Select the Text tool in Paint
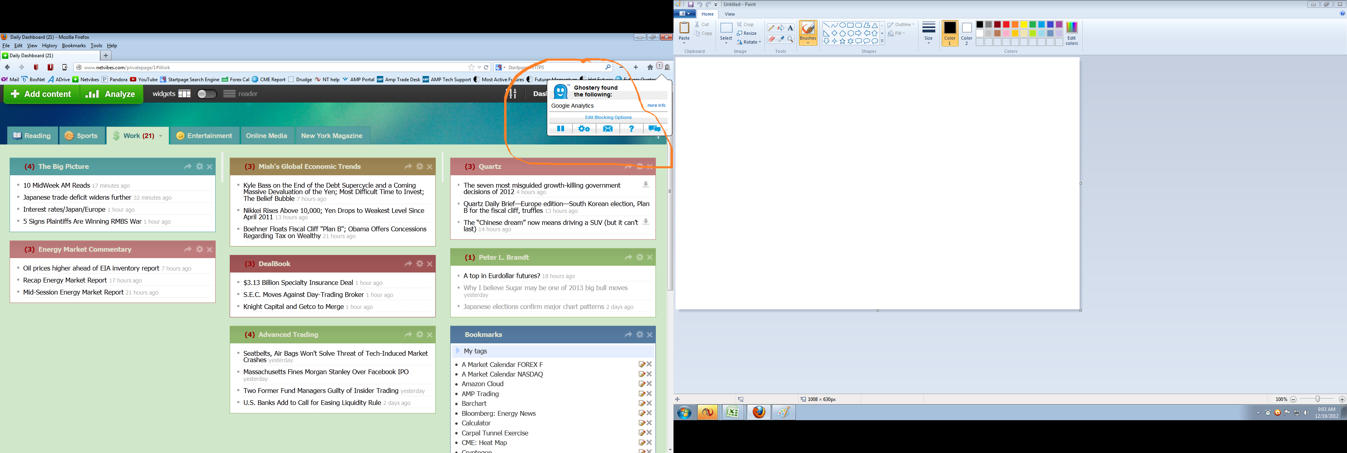Screen dimensions: 1347x453 (x=790, y=28)
